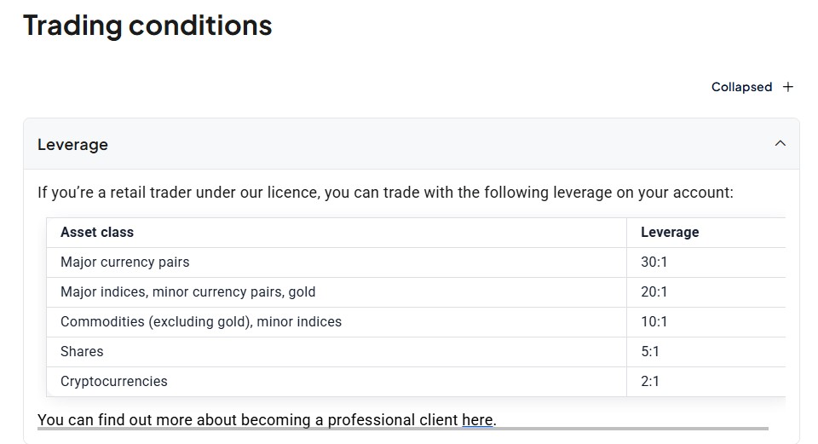This screenshot has width=818, height=444.
Task: Select the Commodities (excluding gold) row
Action: [416, 322]
